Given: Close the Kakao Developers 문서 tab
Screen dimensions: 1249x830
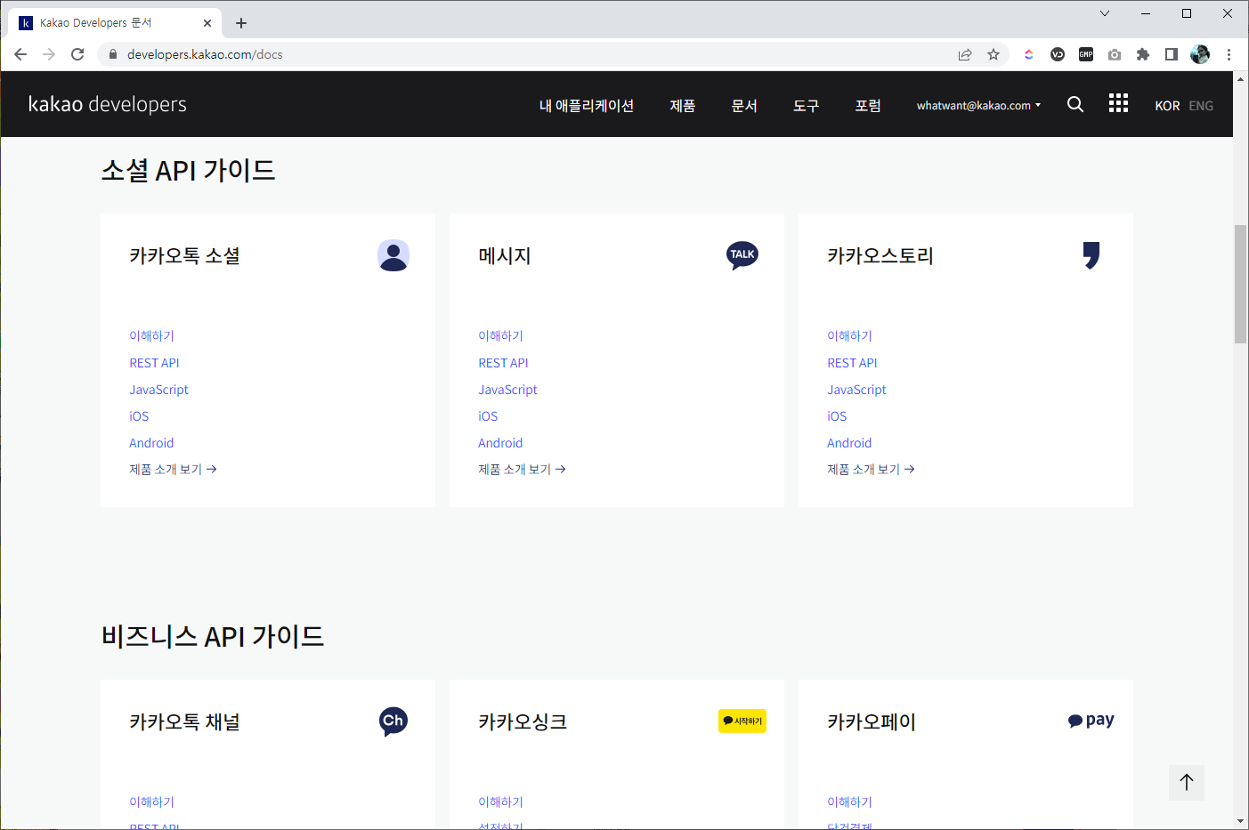Looking at the screenshot, I should tap(207, 23).
